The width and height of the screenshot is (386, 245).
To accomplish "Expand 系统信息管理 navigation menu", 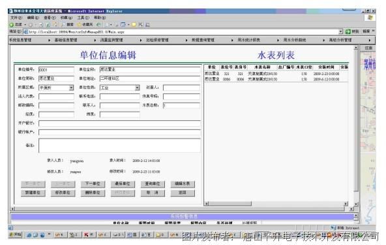I will click(x=29, y=40).
